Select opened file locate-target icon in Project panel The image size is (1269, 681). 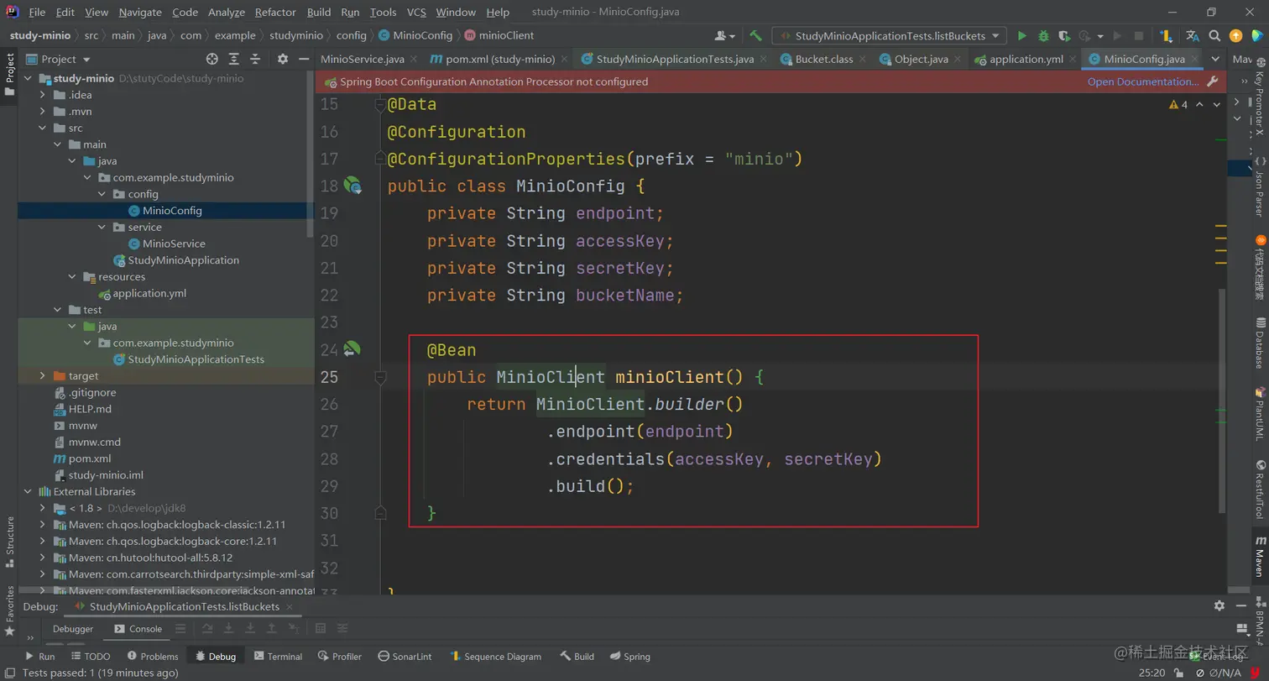pyautogui.click(x=212, y=59)
